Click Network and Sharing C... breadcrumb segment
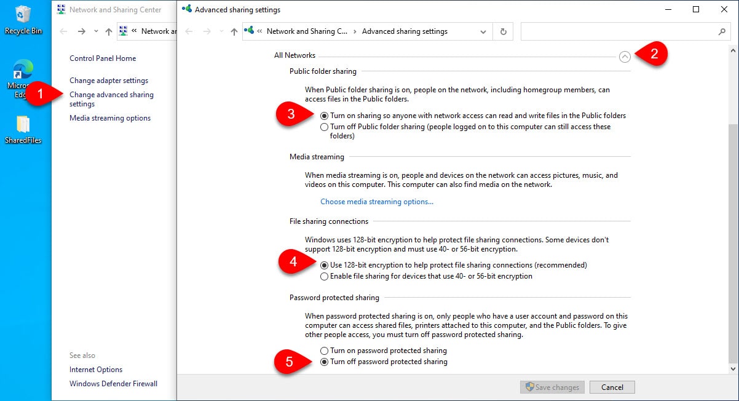Viewport: 739px width, 401px height. tap(306, 31)
